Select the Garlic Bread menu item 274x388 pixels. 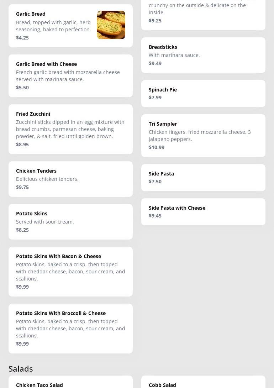(x=31, y=14)
